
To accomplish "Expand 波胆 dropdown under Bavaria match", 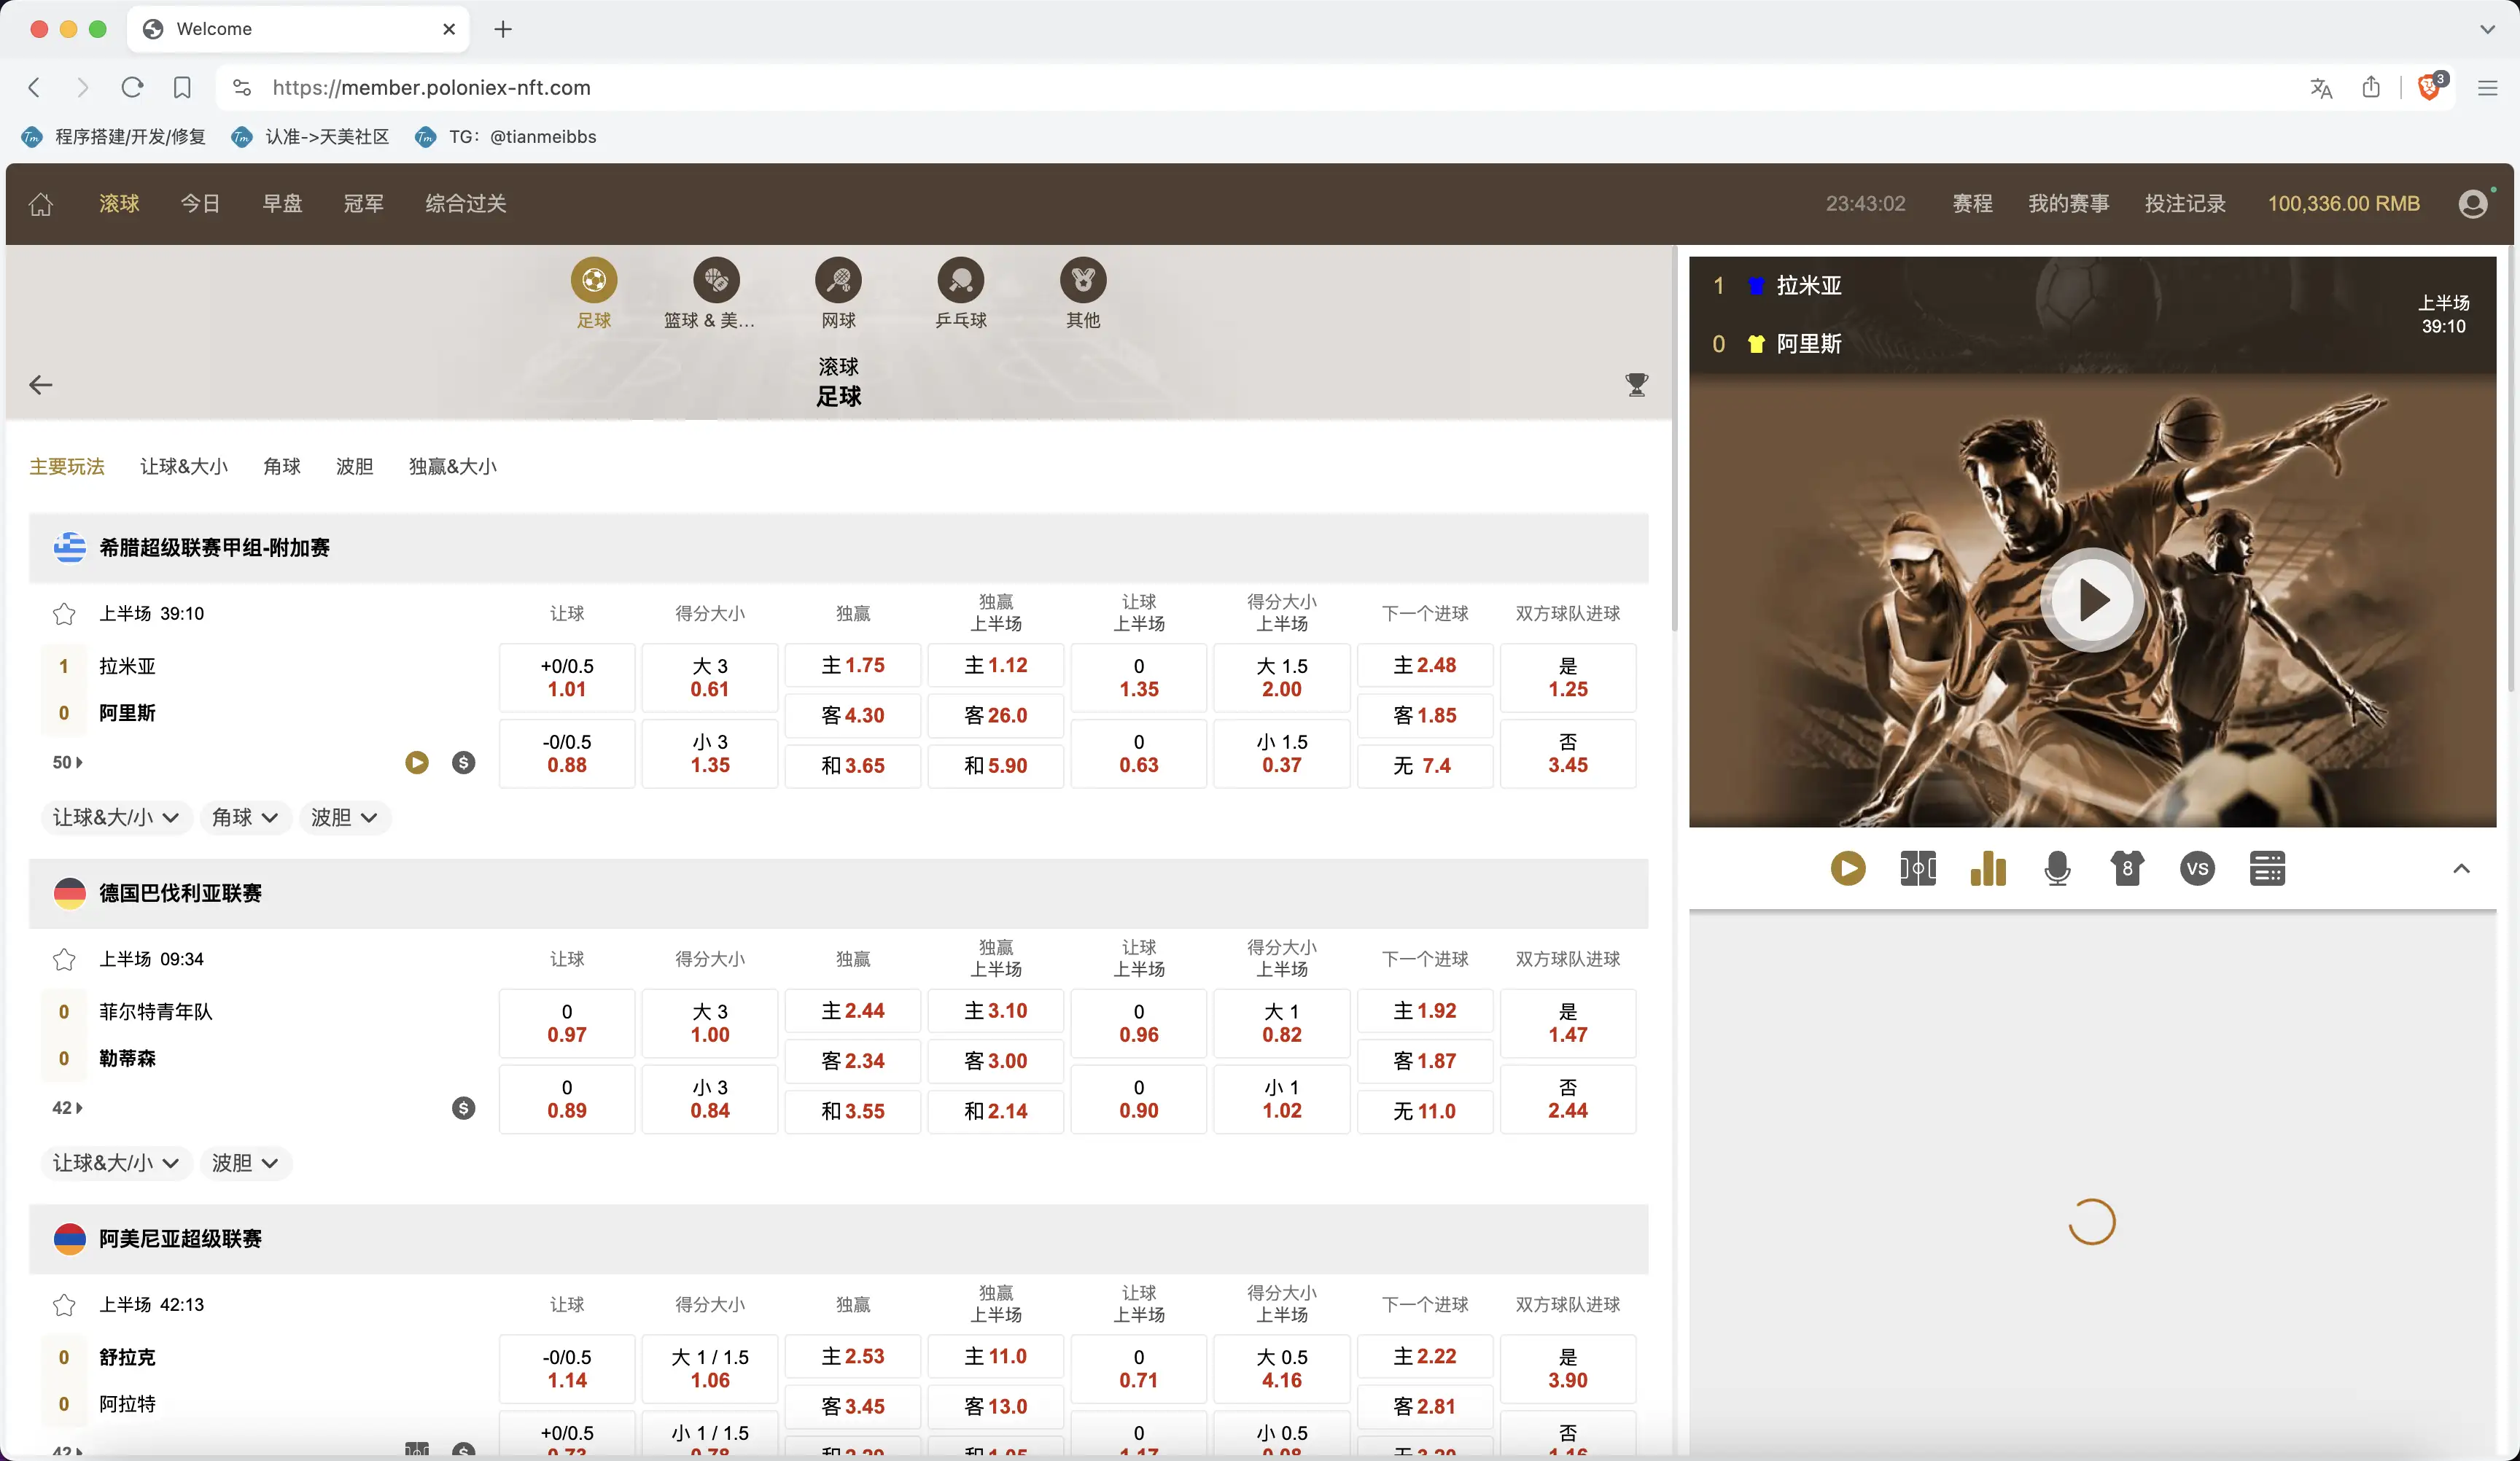I will pyautogui.click(x=245, y=1163).
